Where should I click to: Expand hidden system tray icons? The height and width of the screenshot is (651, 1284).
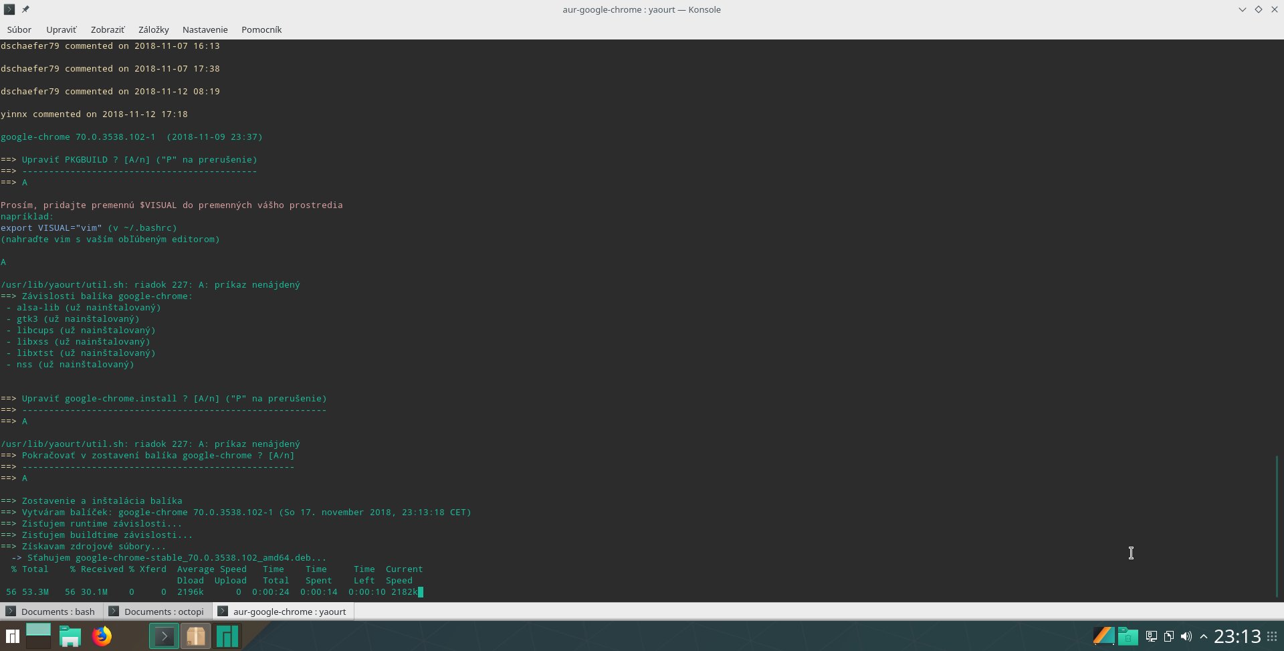click(x=1204, y=636)
